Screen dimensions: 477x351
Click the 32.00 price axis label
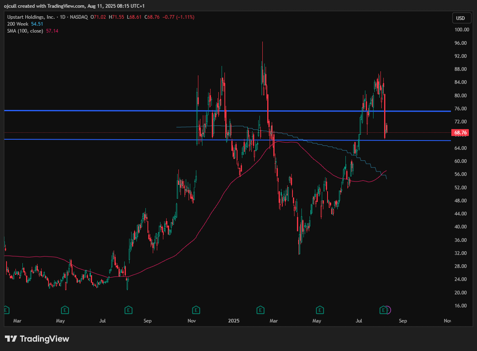(x=461, y=253)
